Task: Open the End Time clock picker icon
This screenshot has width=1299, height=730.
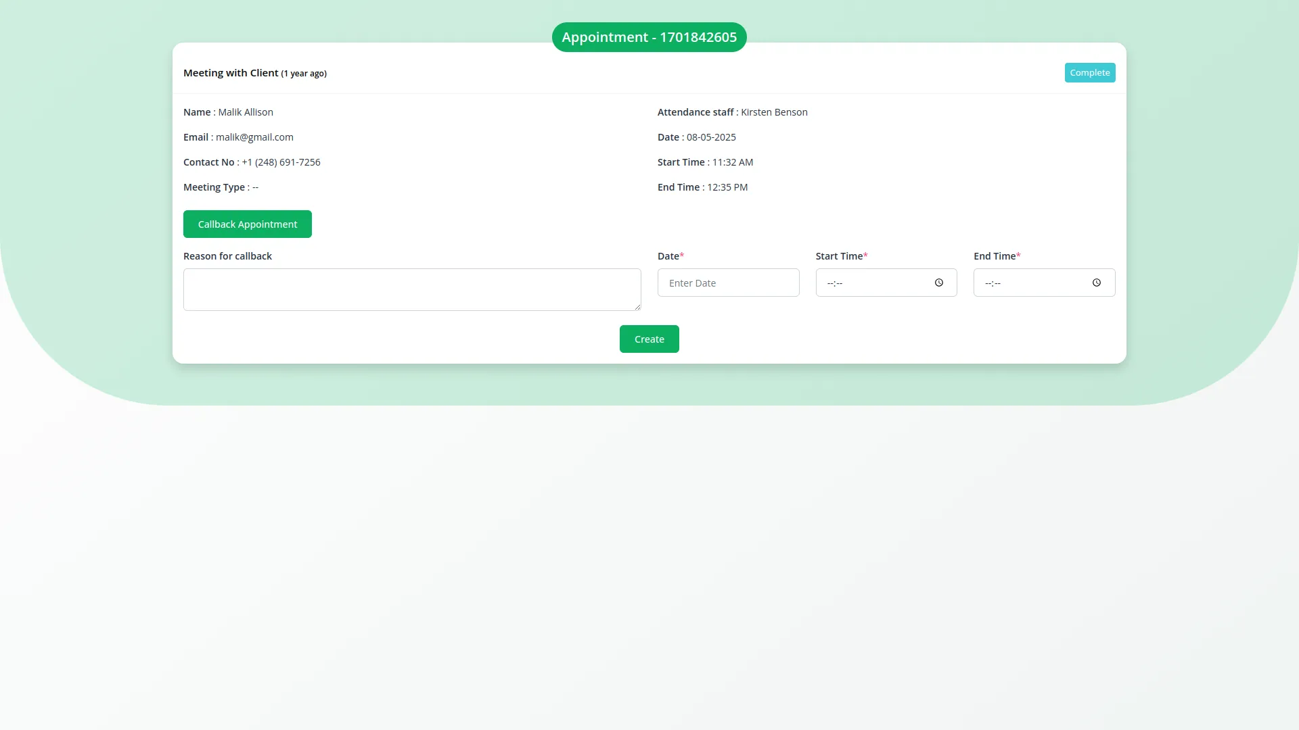Action: 1096,283
